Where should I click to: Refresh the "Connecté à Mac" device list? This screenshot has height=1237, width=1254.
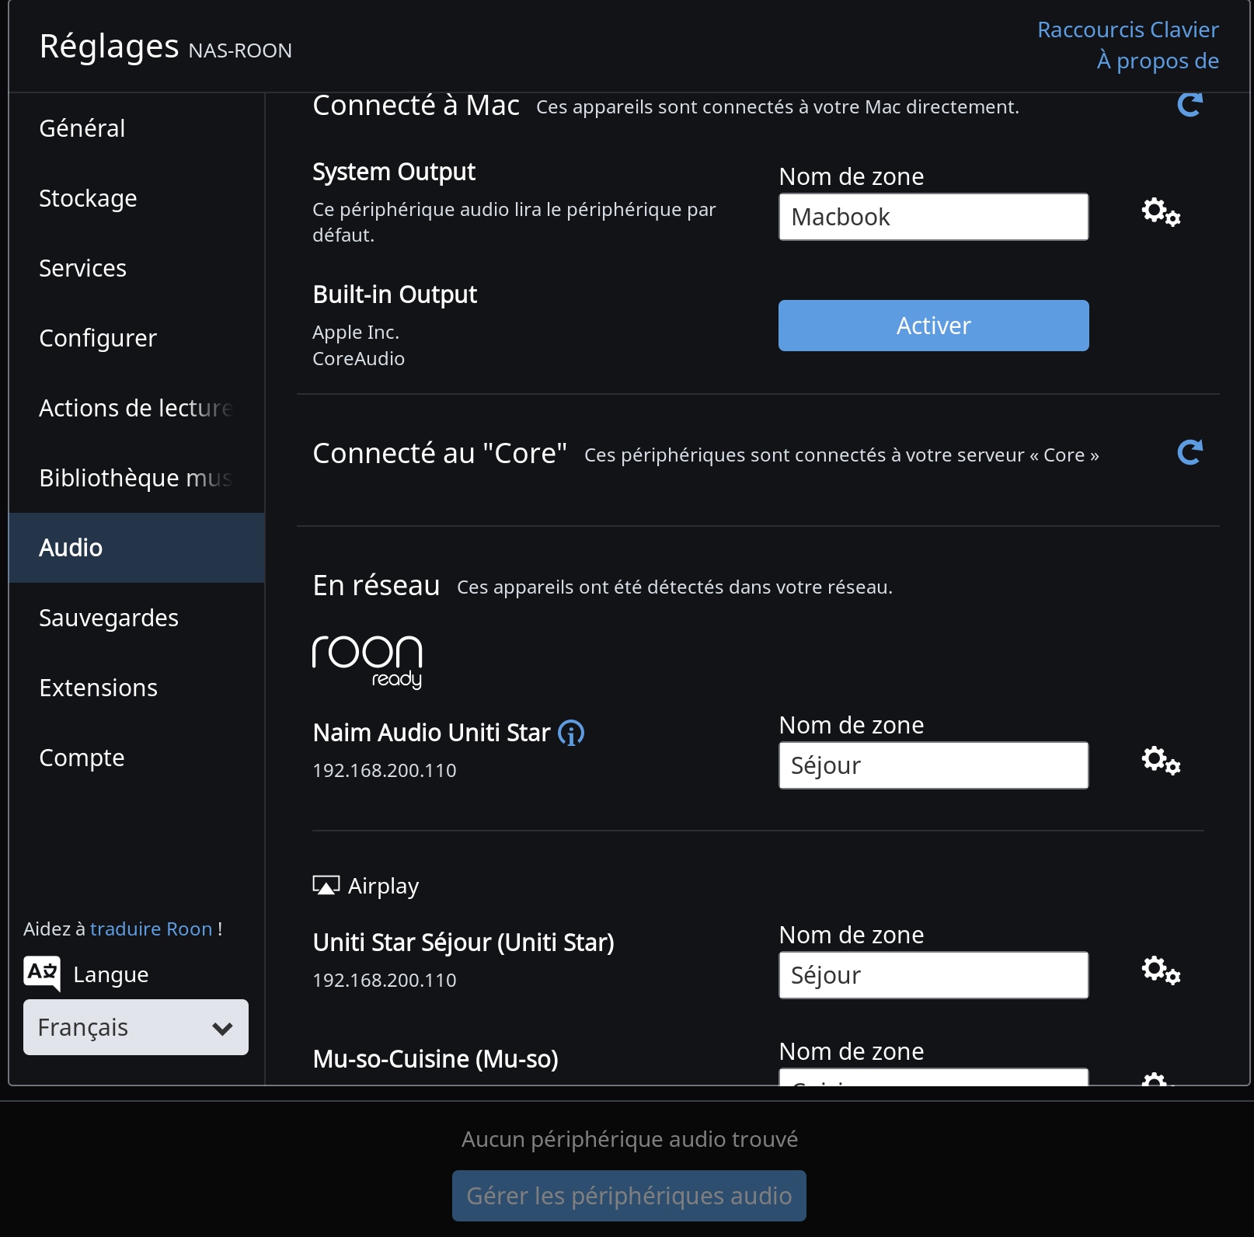[1190, 105]
